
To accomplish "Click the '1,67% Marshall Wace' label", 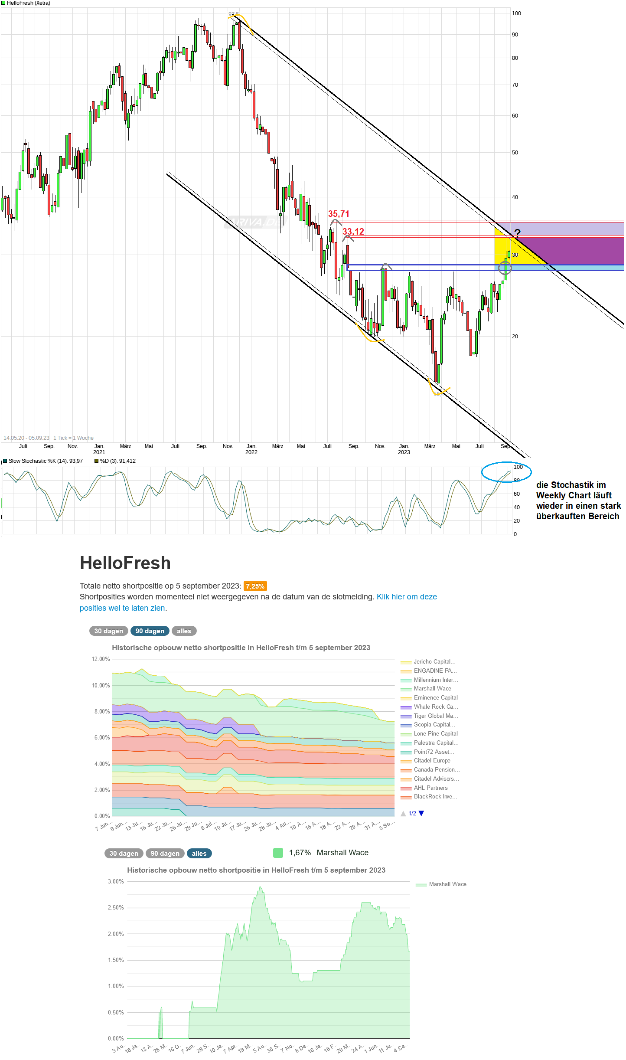I will coord(329,853).
